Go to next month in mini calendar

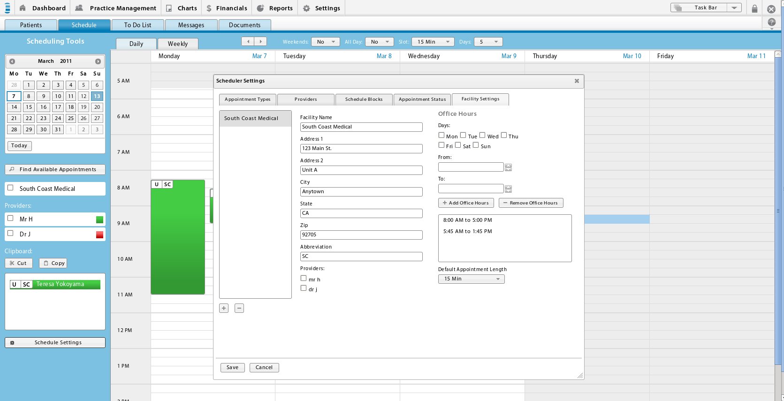click(98, 61)
